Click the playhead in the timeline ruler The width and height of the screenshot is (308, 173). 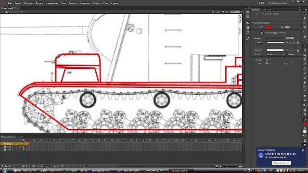29,140
